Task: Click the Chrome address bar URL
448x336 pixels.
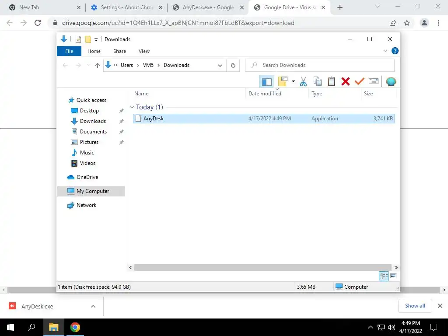Action: coord(178,23)
